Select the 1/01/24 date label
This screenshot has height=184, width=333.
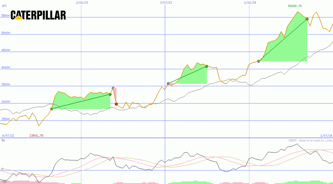[x=250, y=3]
